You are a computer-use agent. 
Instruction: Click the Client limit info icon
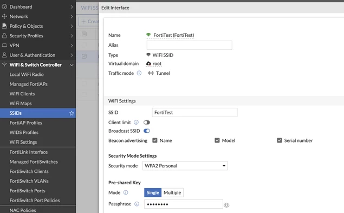tap(136, 122)
